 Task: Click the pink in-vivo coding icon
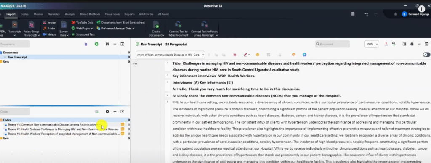click(x=234, y=55)
